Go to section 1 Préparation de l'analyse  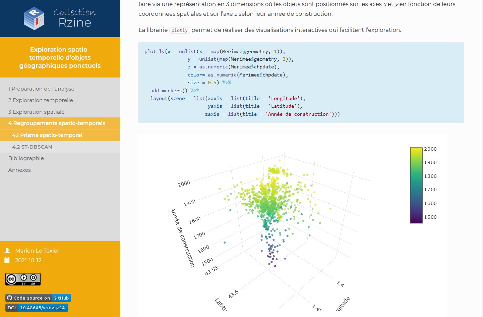point(41,89)
